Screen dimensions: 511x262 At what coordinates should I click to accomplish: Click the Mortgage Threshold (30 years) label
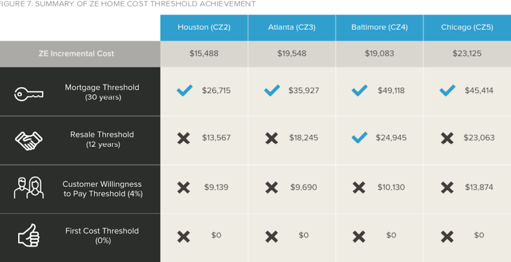102,92
